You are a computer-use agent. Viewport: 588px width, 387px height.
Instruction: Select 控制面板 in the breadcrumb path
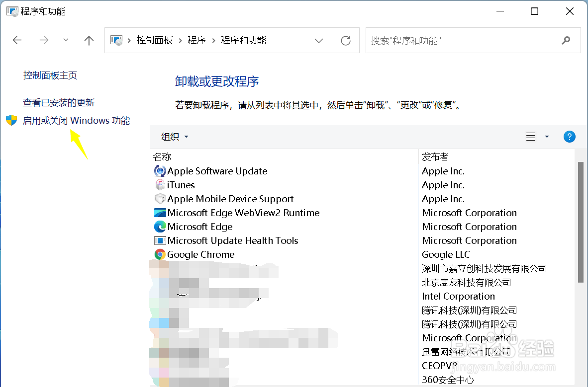tap(155, 40)
